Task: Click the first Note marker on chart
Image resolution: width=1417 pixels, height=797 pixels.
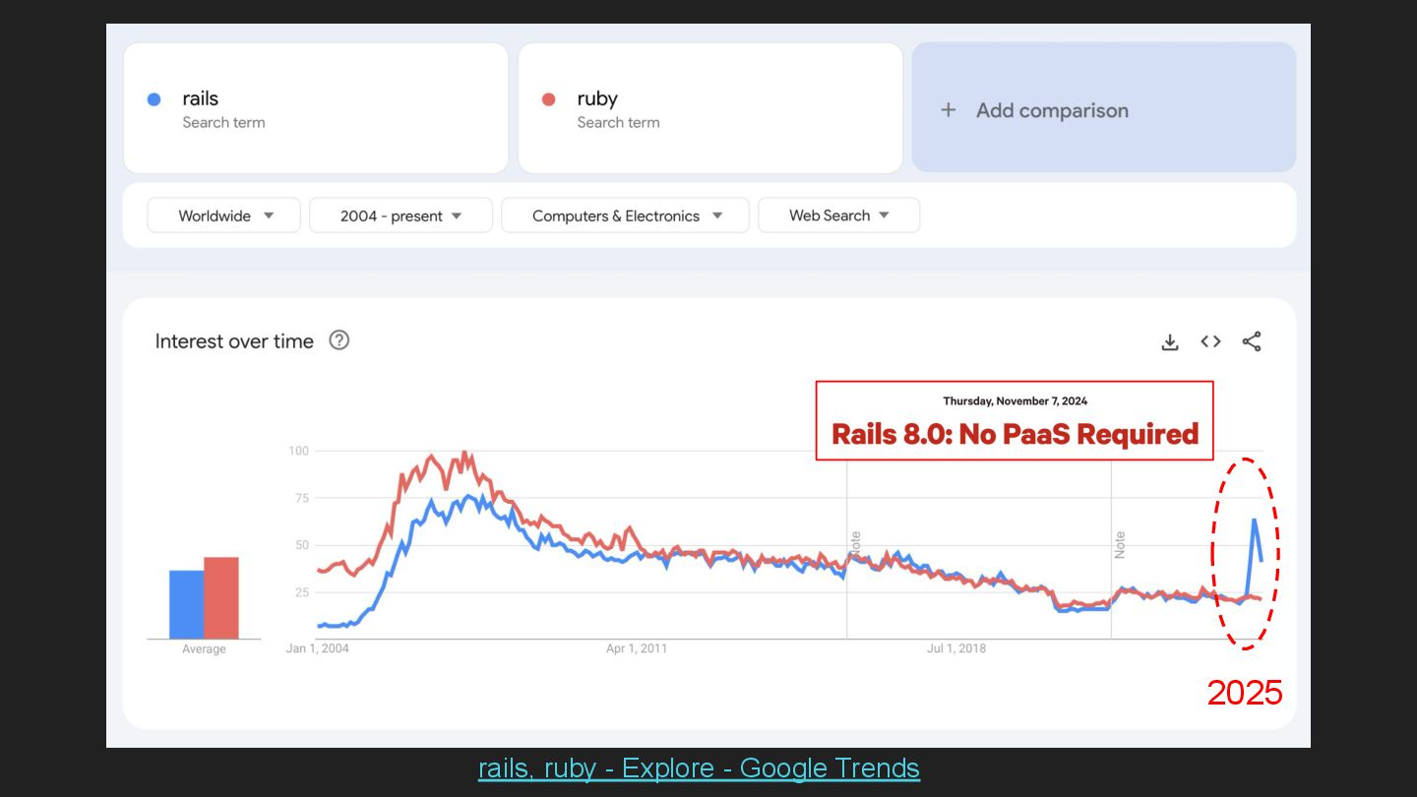Action: (x=855, y=544)
